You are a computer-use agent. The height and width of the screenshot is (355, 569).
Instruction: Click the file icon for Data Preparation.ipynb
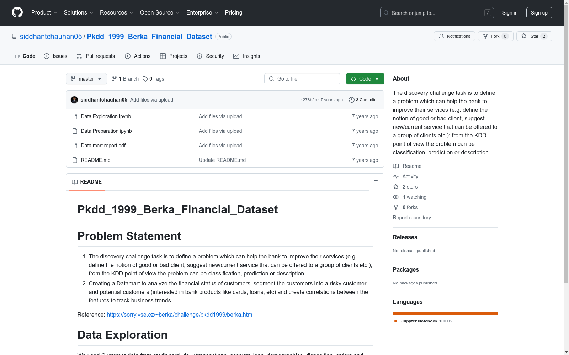click(x=75, y=131)
